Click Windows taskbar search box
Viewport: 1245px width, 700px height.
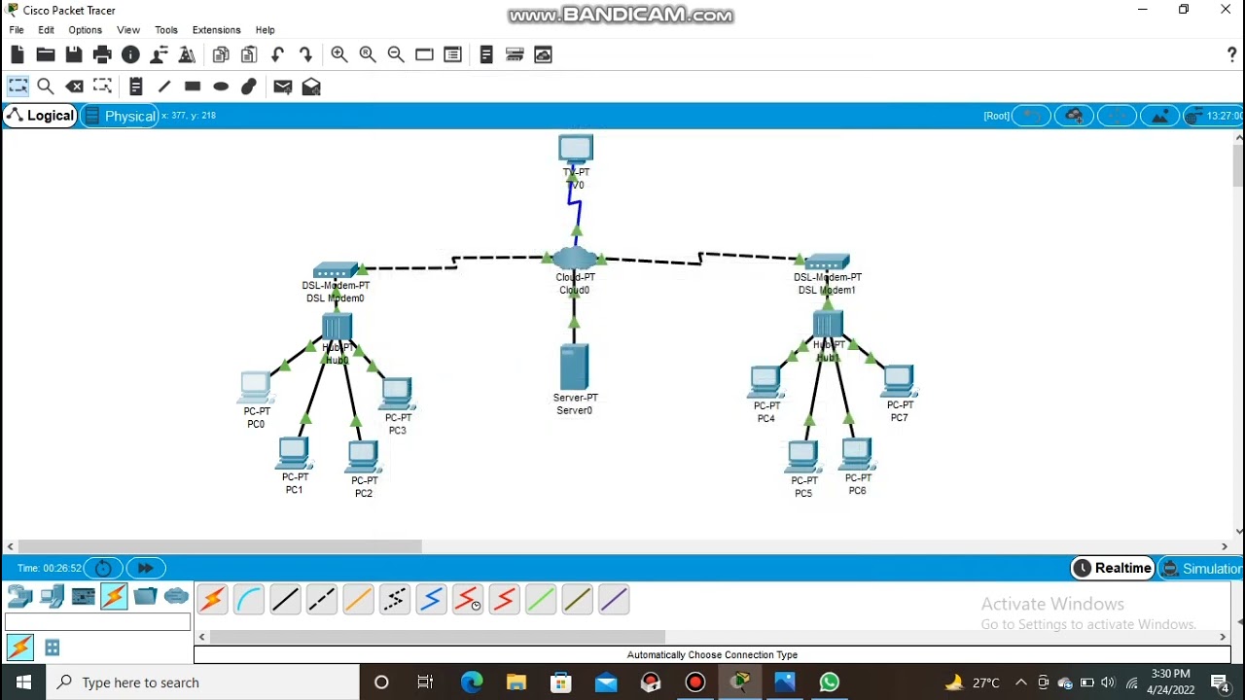click(203, 682)
